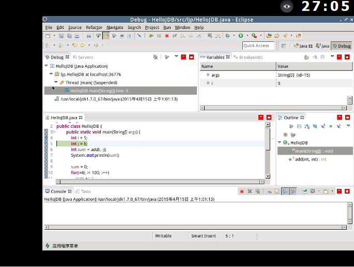354x267 pixels.
Task: Collapse HelloJDB [Java Application] tree node
Action: [47, 66]
